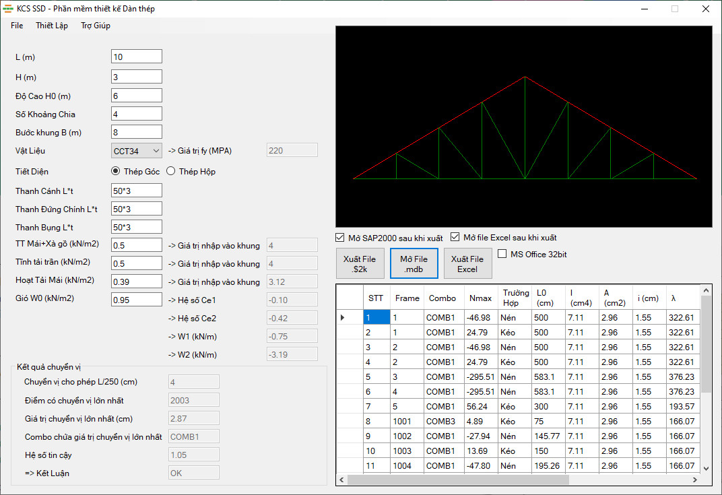Click the table's scroll up arrow
This screenshot has width=722, height=495.
click(706, 290)
